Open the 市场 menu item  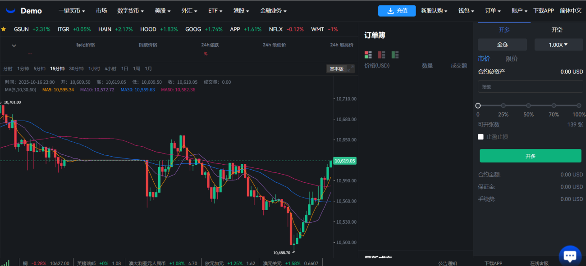[x=101, y=11]
